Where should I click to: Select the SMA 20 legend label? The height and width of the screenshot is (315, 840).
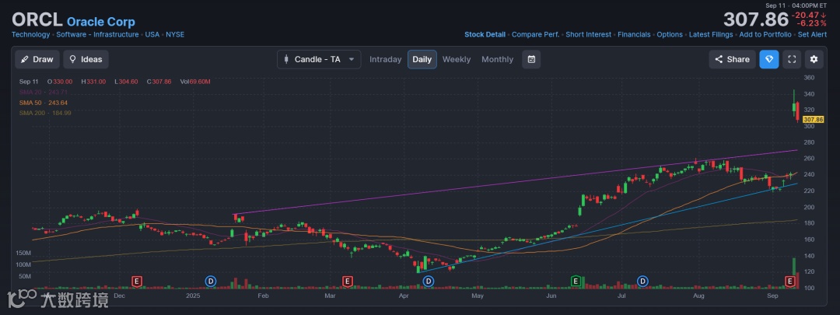[x=45, y=92]
